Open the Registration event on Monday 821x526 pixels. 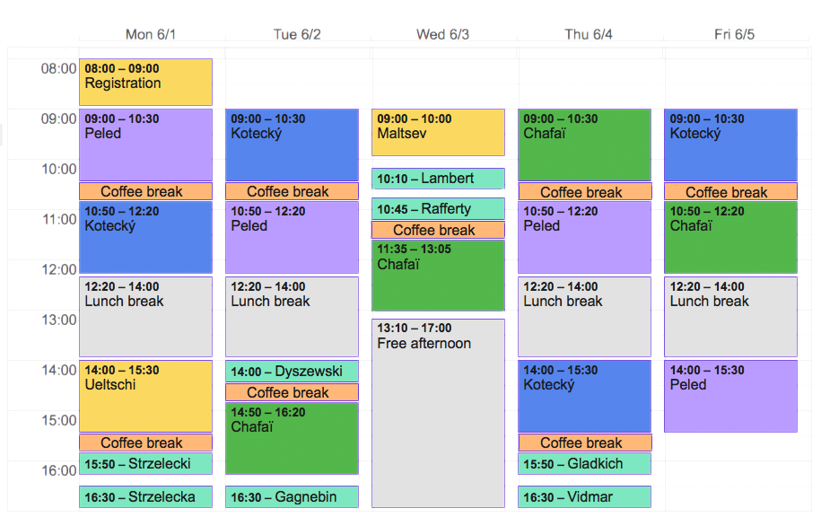(145, 83)
